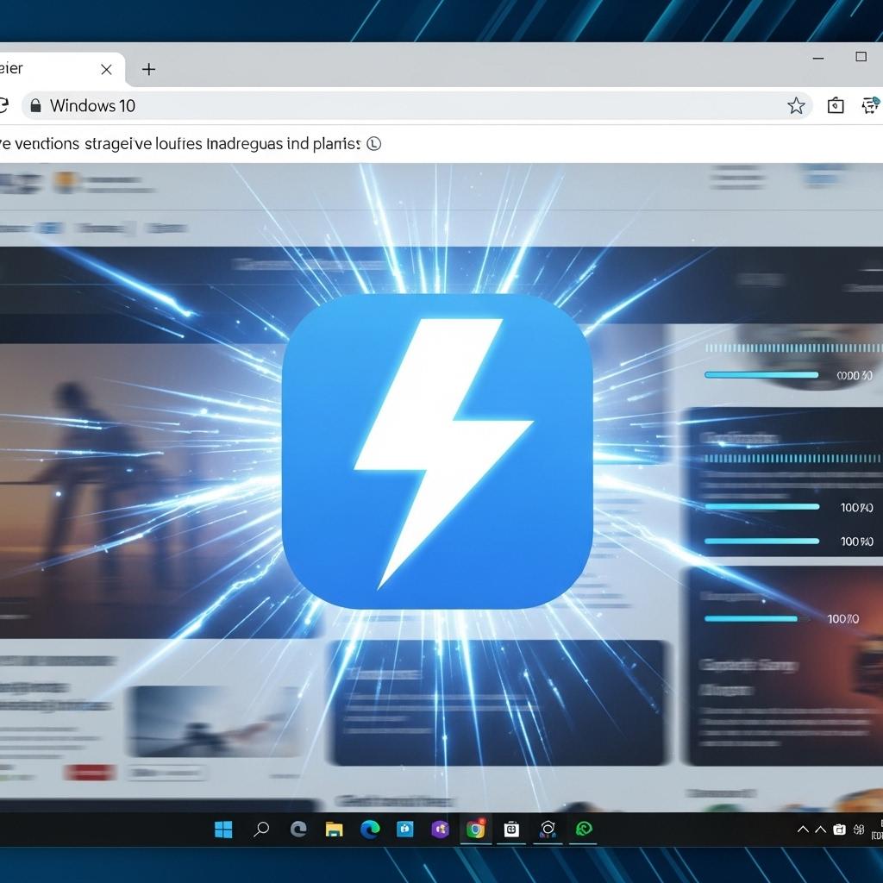The height and width of the screenshot is (883, 883).
Task: Click the clock icon beside the bookmark text
Action: [373, 144]
